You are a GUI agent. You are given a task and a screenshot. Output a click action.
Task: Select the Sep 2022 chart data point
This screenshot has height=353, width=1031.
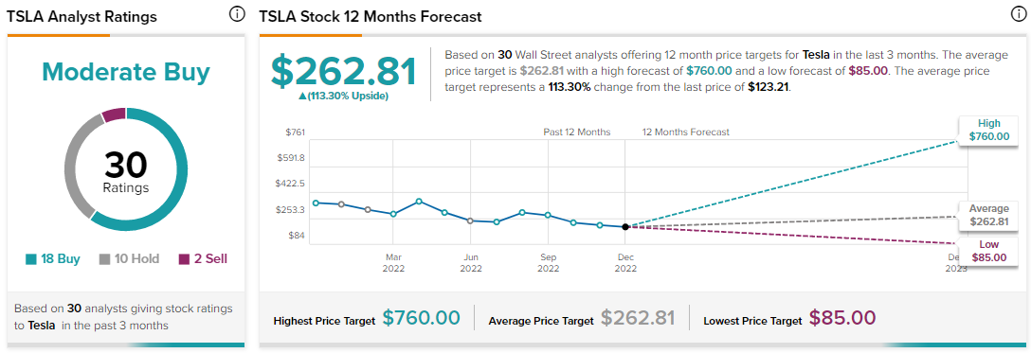tap(548, 215)
